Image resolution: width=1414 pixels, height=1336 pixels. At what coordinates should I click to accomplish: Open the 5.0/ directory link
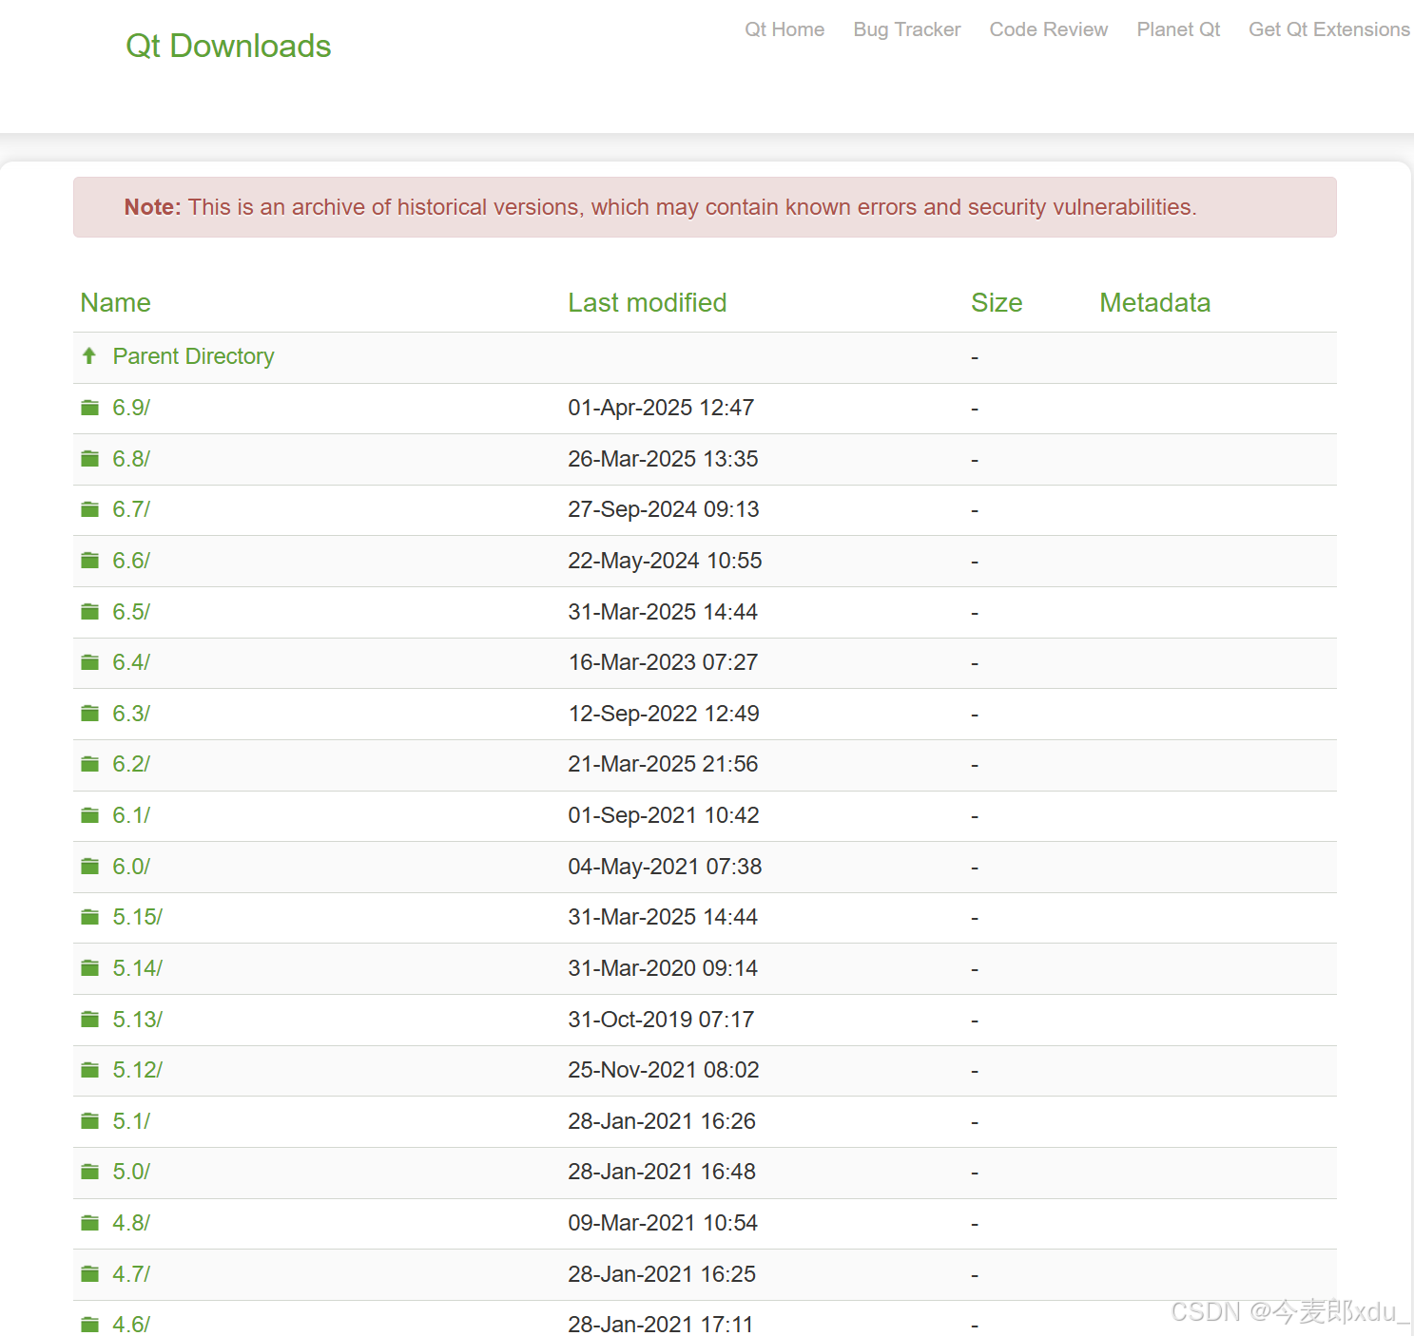tap(131, 1172)
